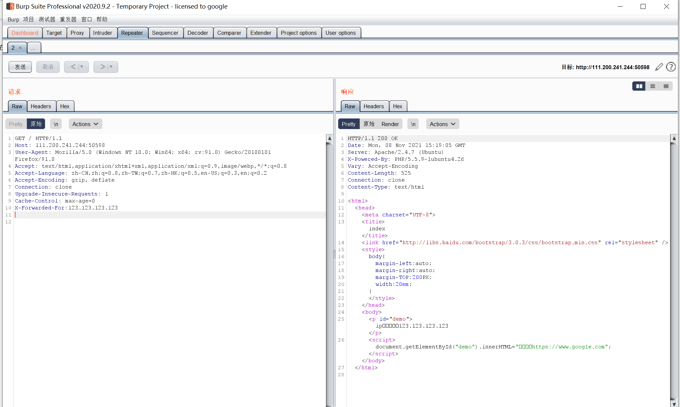Toggle Pretty view in response pane
680x407 pixels.
coord(349,124)
